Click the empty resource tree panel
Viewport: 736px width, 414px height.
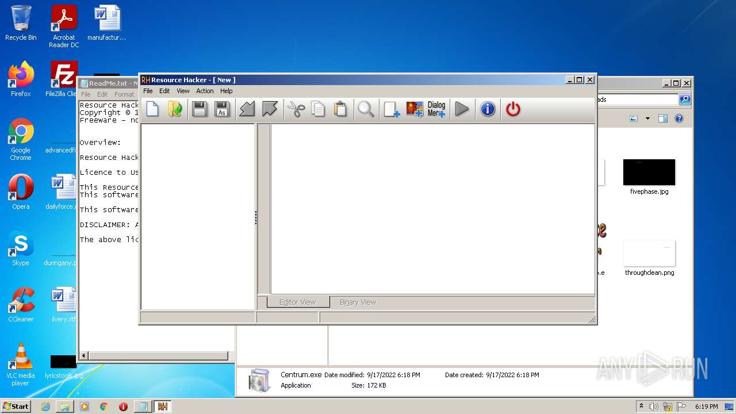coord(198,217)
